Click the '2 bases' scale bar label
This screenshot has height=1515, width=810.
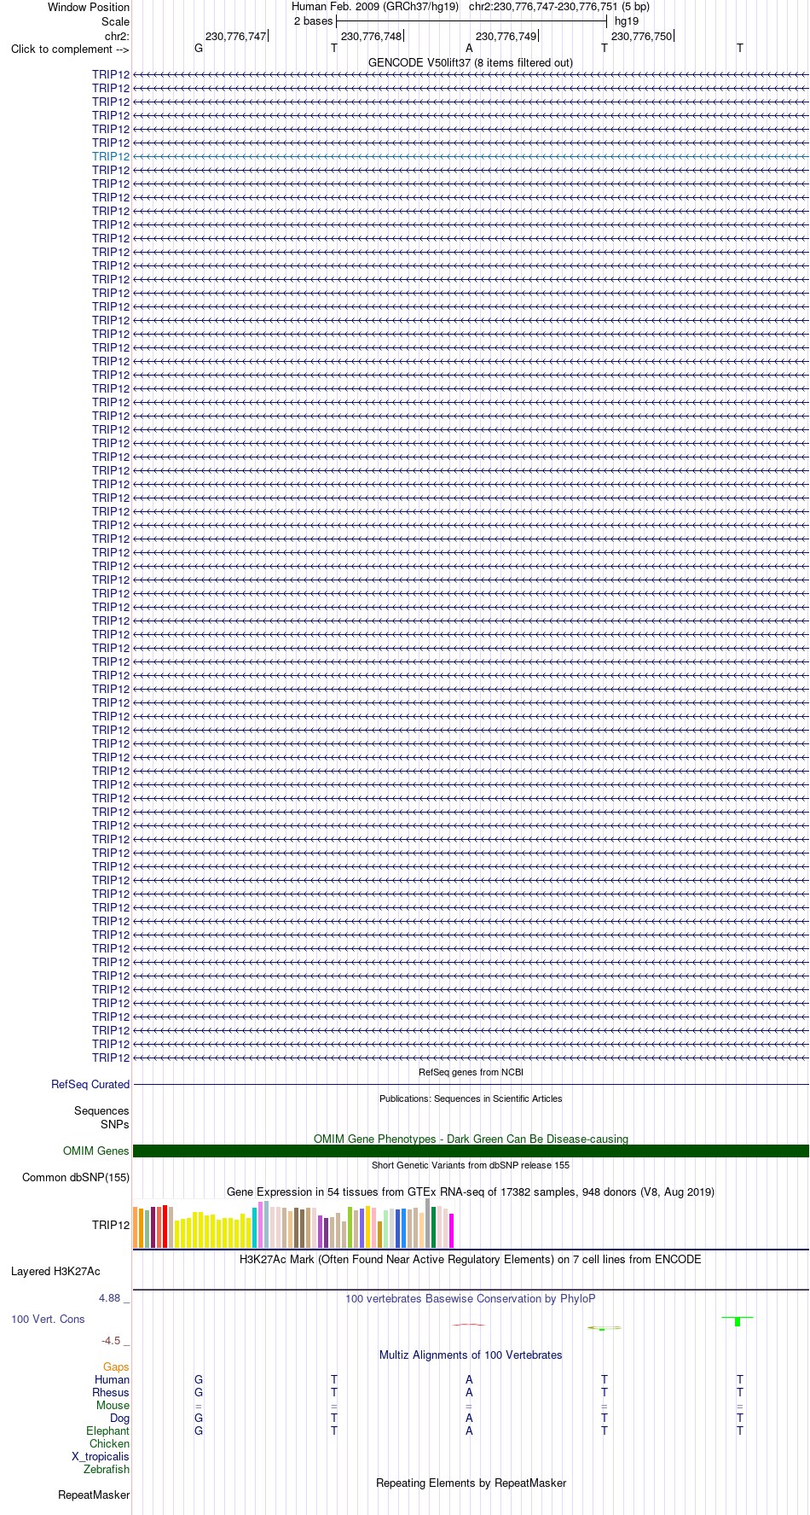313,21
